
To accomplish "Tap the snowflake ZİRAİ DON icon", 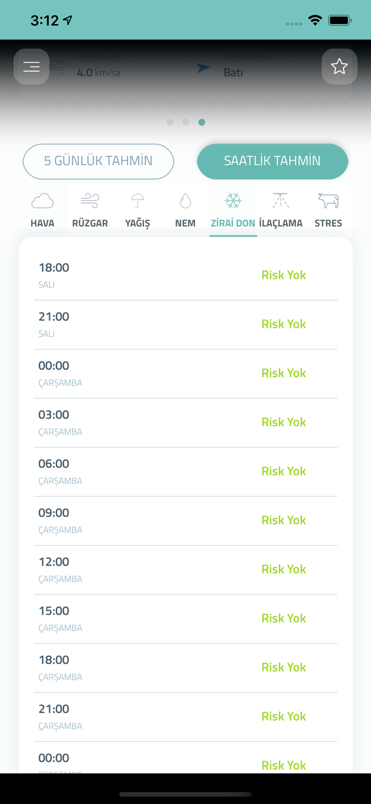I will (232, 200).
